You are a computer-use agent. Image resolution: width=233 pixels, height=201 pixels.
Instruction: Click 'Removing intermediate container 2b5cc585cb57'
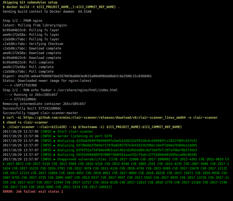pyautogui.click(x=44, y=104)
